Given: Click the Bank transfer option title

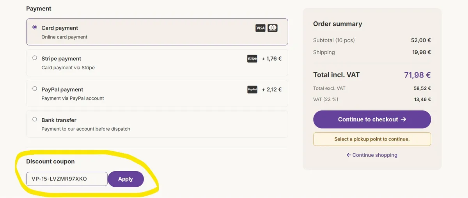Looking at the screenshot, I should (59, 120).
